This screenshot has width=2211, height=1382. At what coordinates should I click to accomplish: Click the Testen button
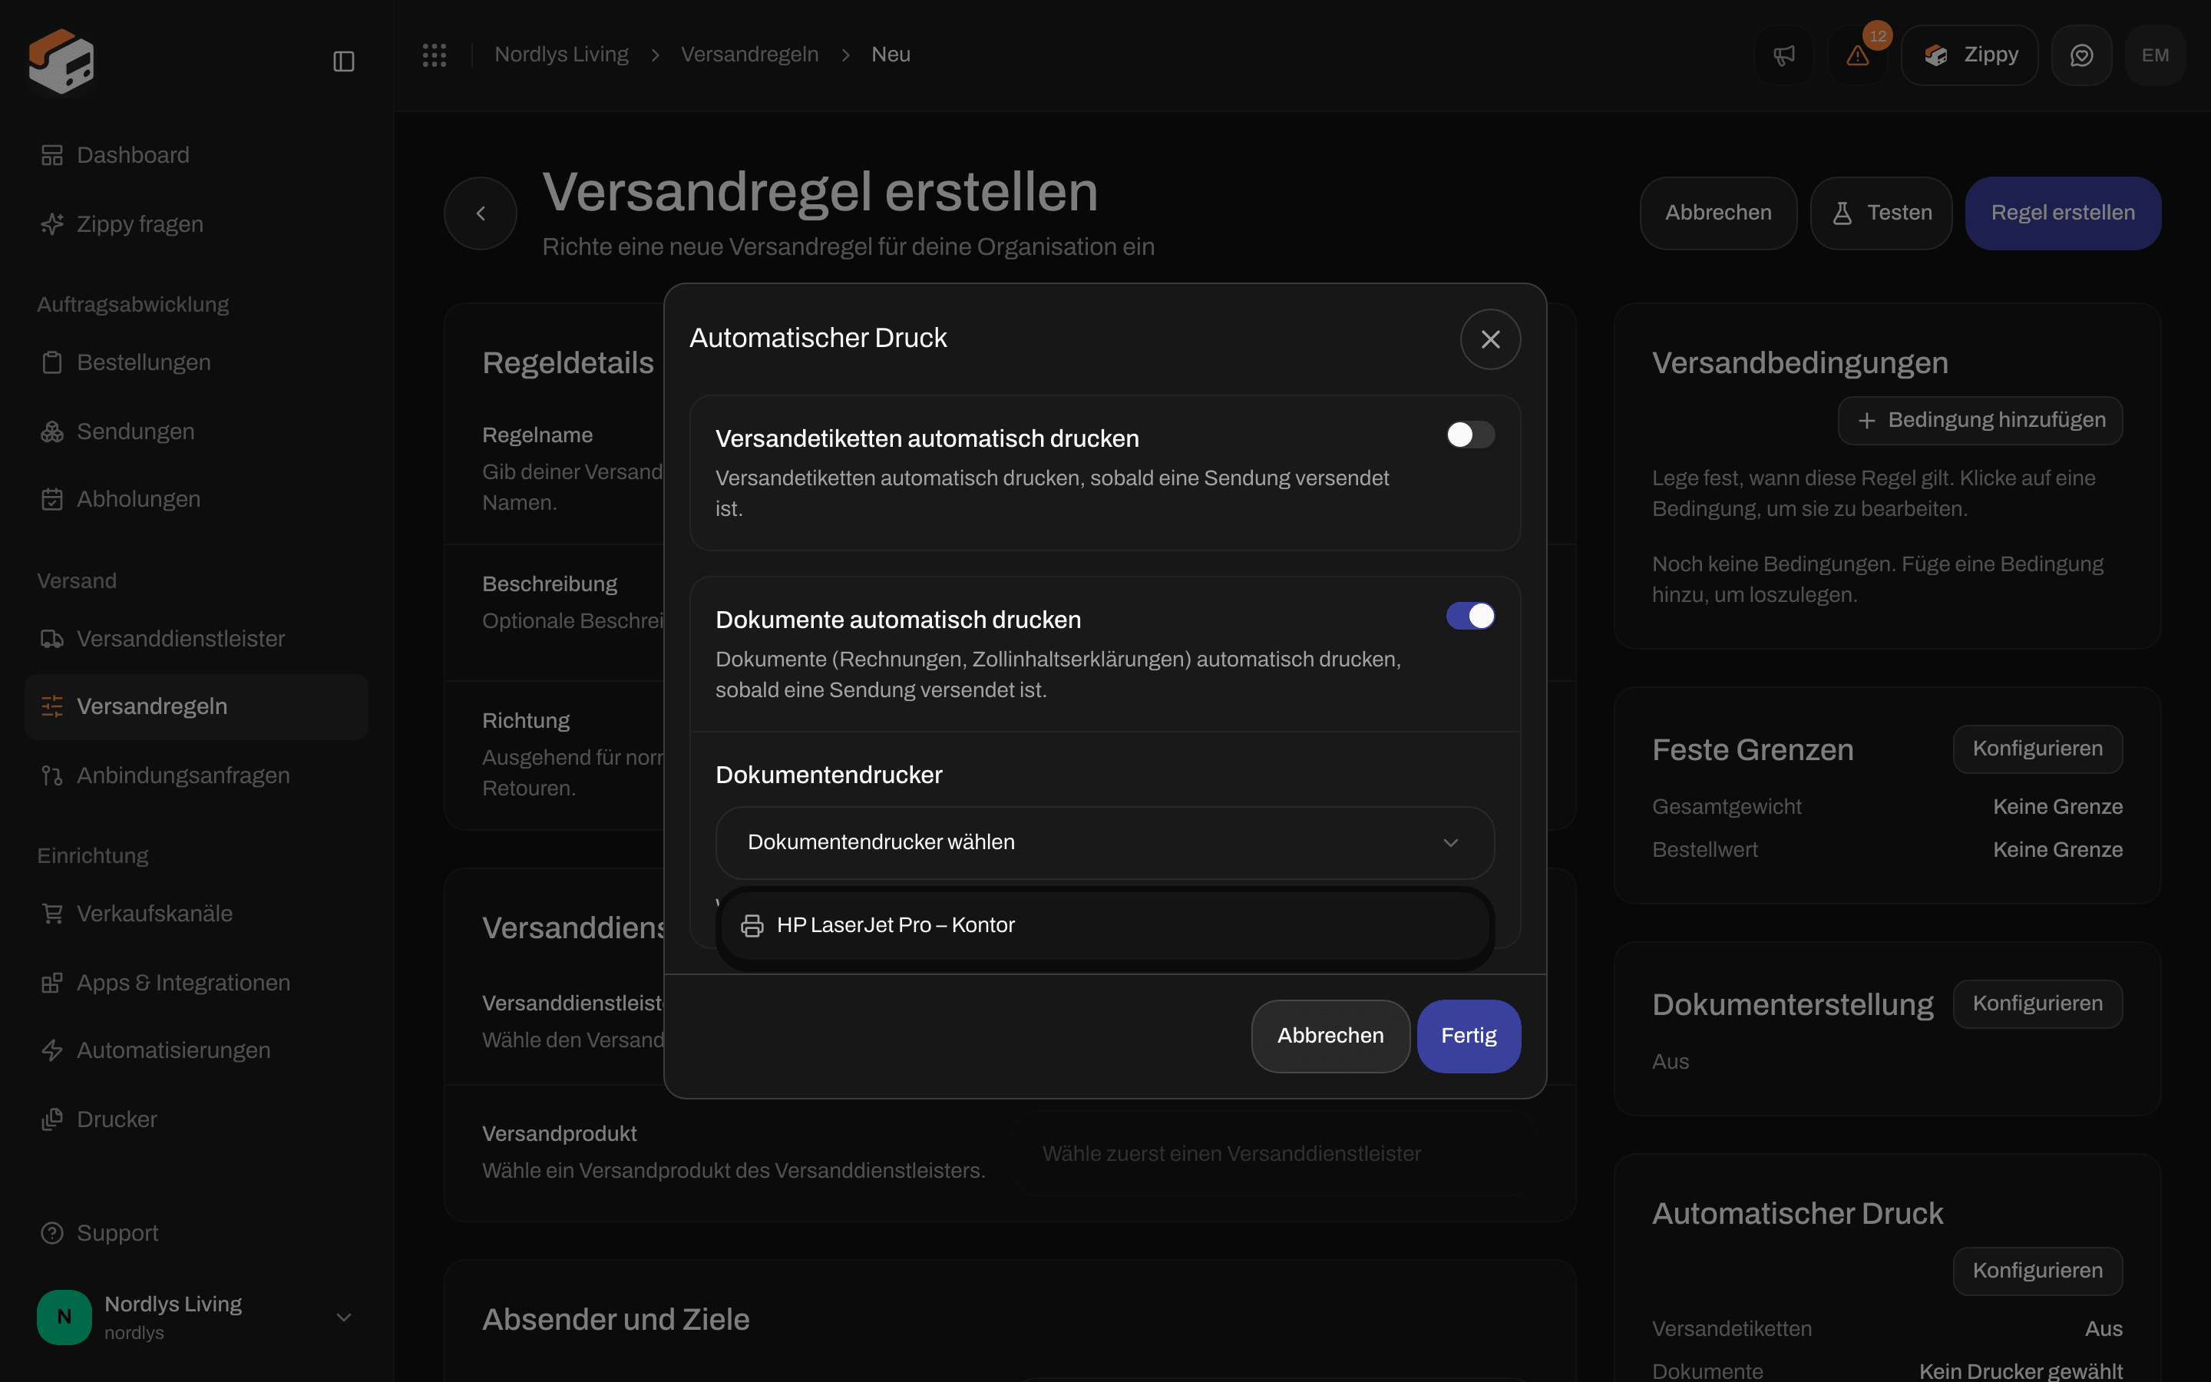pos(1881,213)
